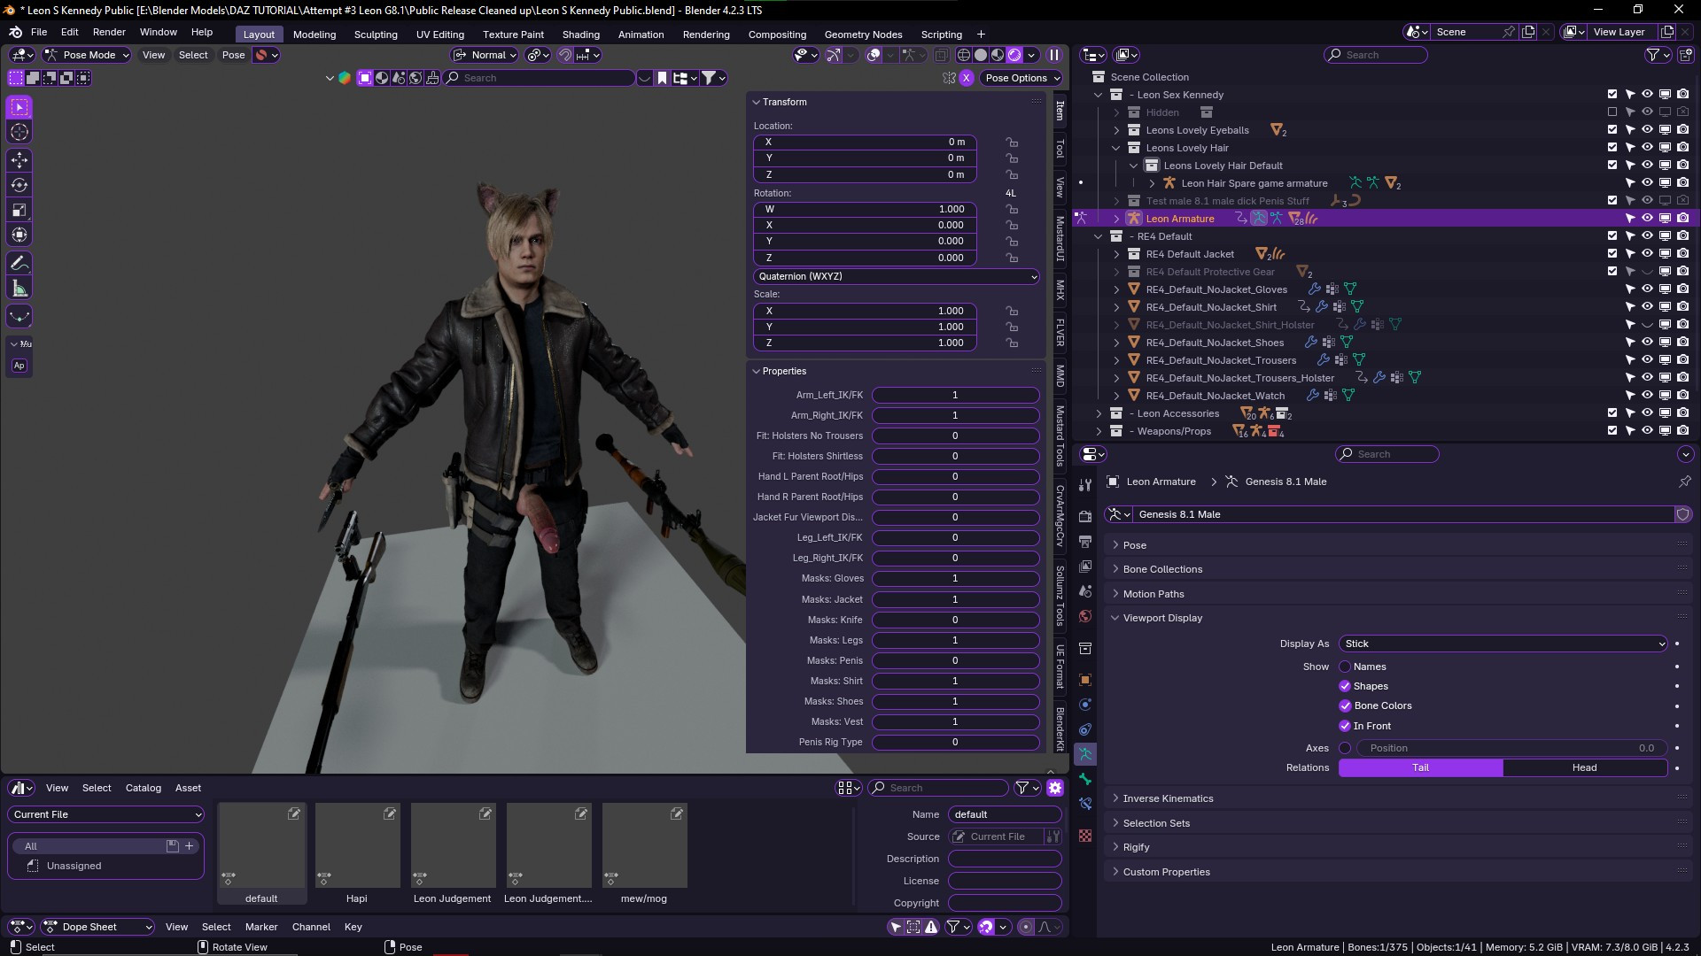This screenshot has height=956, width=1701.
Task: Select Head in Relations toggle
Action: point(1585,767)
